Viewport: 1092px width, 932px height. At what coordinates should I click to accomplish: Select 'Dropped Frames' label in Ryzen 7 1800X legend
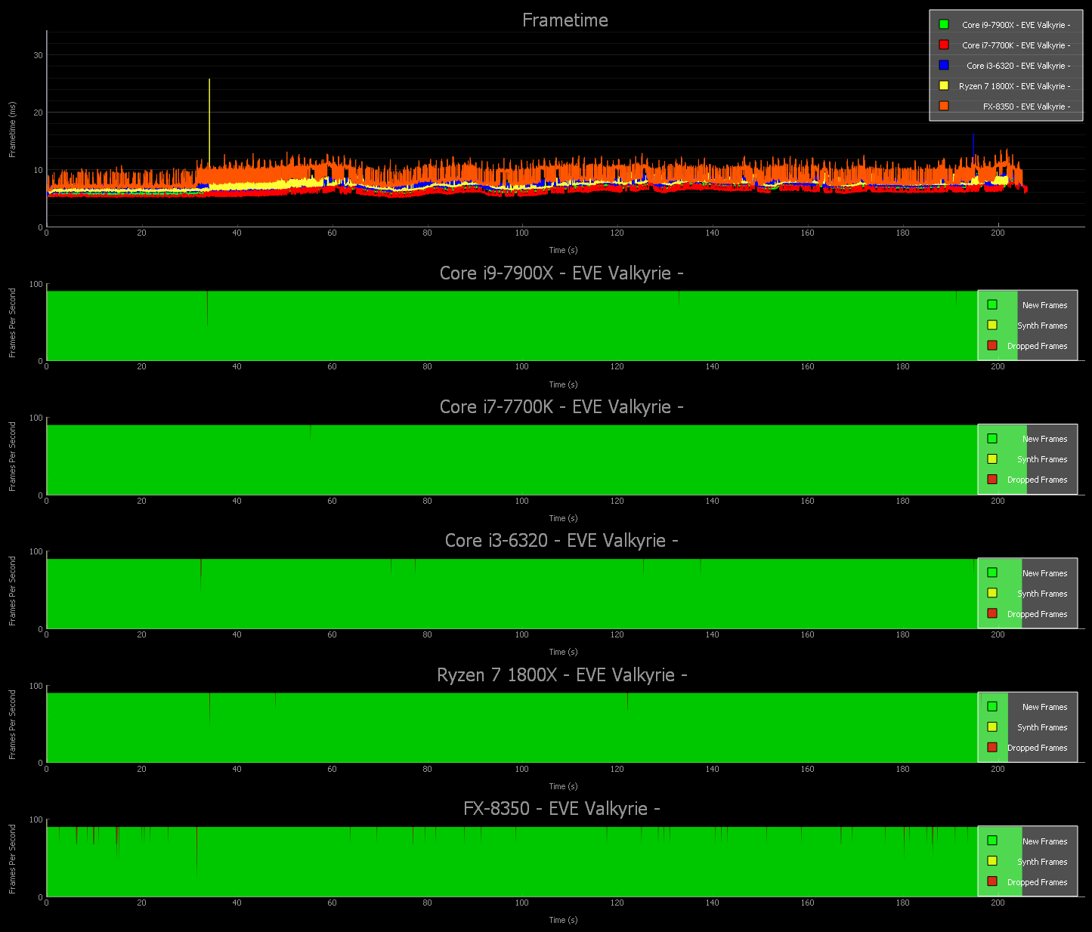[x=1038, y=748]
